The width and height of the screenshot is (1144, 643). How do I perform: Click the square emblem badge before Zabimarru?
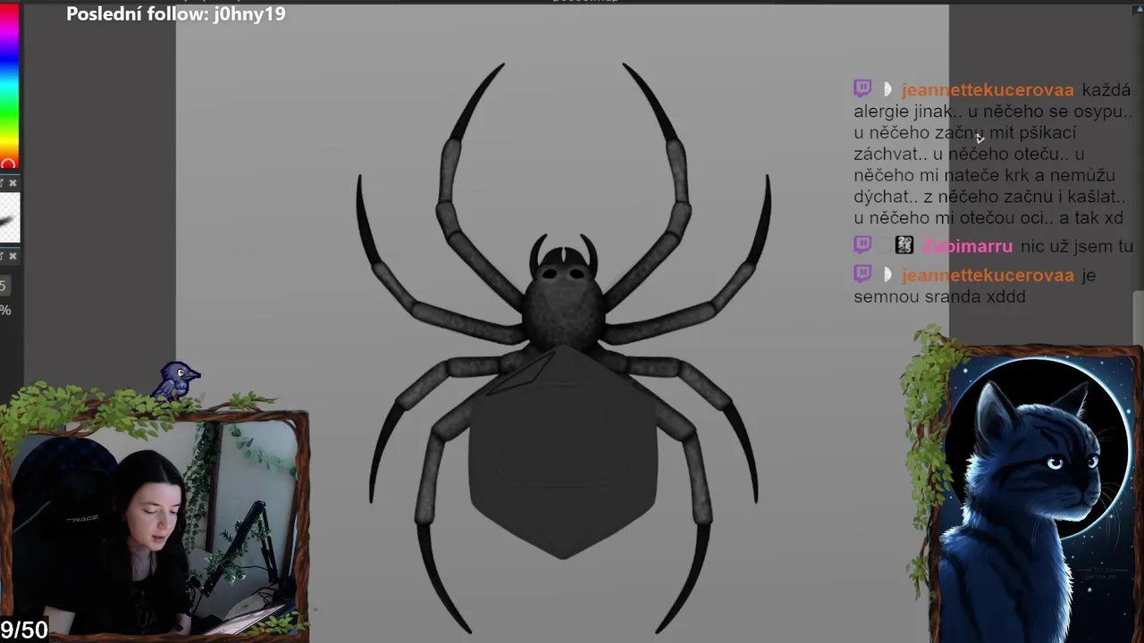coord(904,245)
